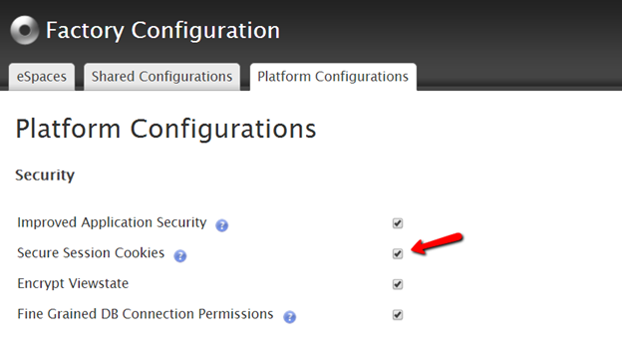The height and width of the screenshot is (361, 622).
Task: Switch to the eSpaces tab
Action: (x=42, y=77)
